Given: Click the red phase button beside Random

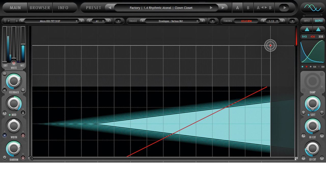Looking at the screenshot, I should [x=23, y=158].
